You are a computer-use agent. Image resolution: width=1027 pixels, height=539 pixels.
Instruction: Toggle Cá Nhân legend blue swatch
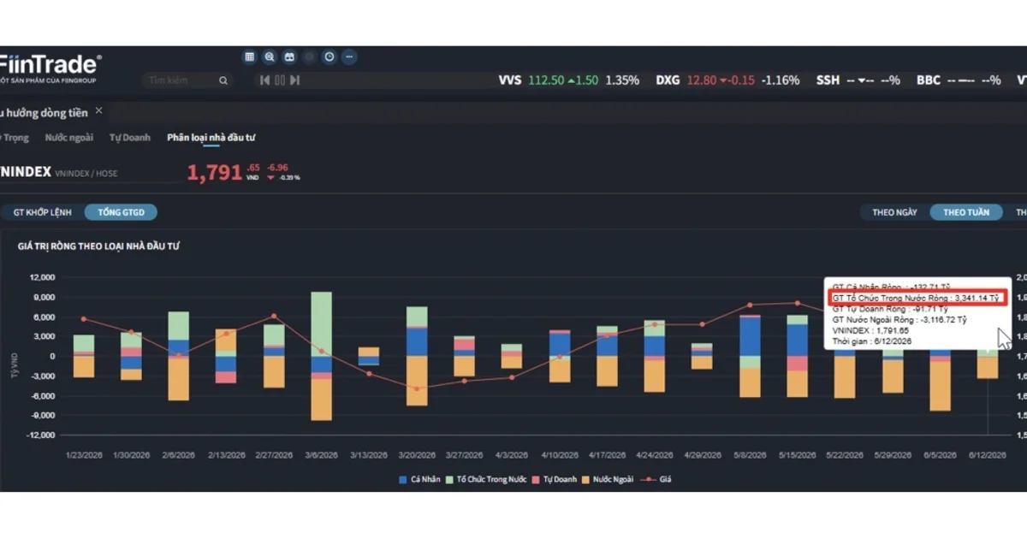(403, 480)
